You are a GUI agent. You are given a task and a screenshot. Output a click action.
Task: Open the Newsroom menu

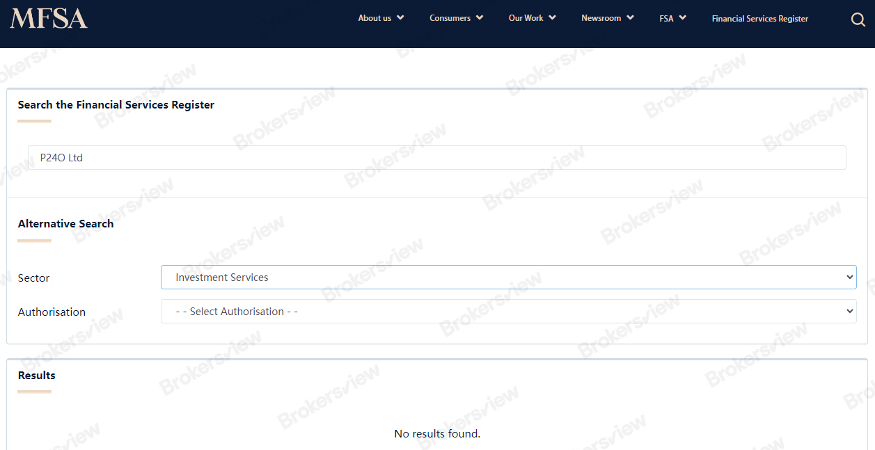point(601,18)
